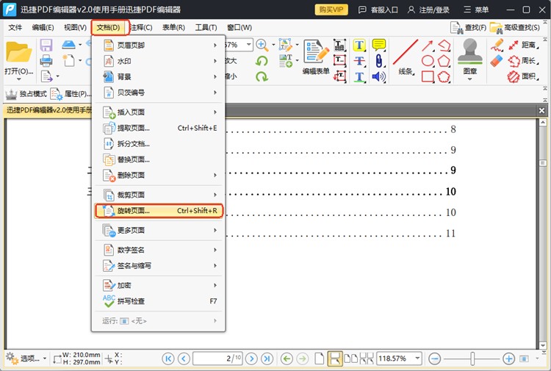Open the 菜单 hamburger menu
This screenshot has width=551, height=371.
[x=476, y=10]
